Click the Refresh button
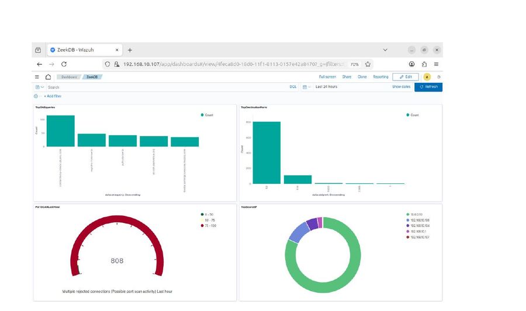The width and height of the screenshot is (526, 311). (x=428, y=87)
